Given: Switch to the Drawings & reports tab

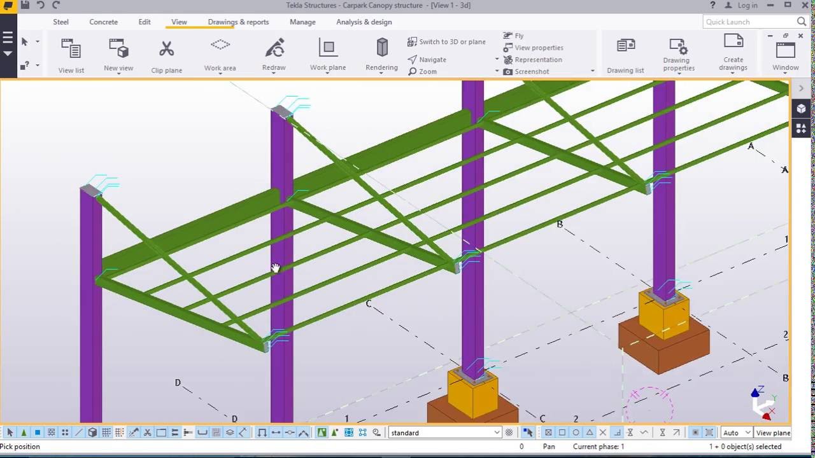Looking at the screenshot, I should (238, 22).
